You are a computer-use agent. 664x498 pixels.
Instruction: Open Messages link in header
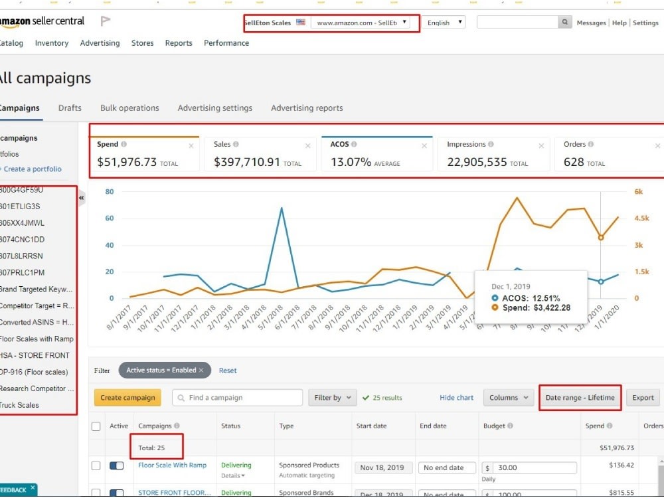591,23
